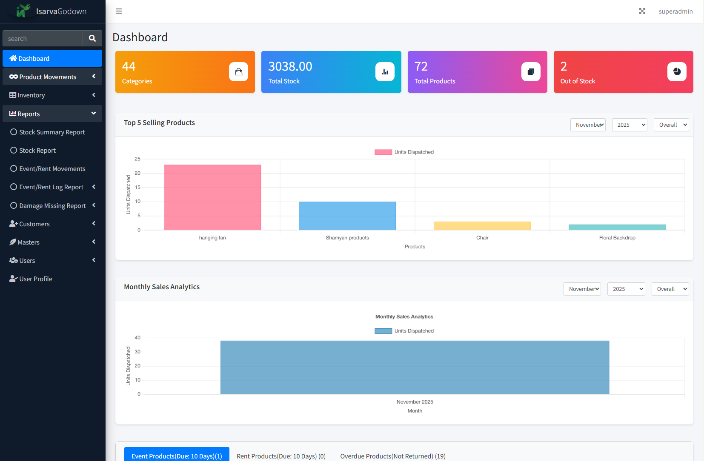Click the Chair bar in chart
Viewport: 704px width, 461px height.
coord(482,226)
